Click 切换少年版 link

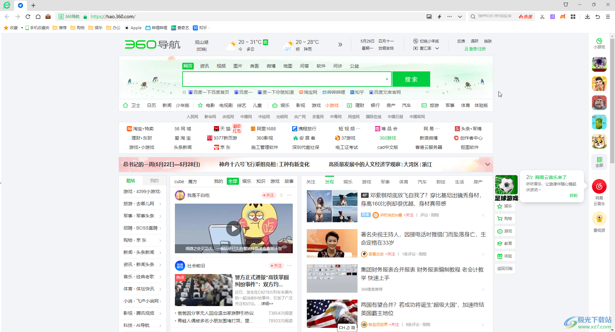point(426,41)
